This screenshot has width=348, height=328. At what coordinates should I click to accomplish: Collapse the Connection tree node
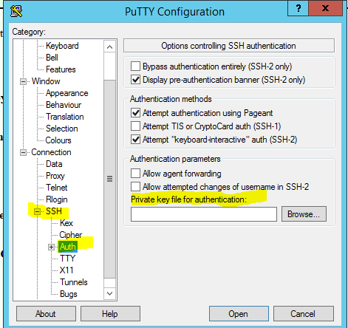coord(23,152)
